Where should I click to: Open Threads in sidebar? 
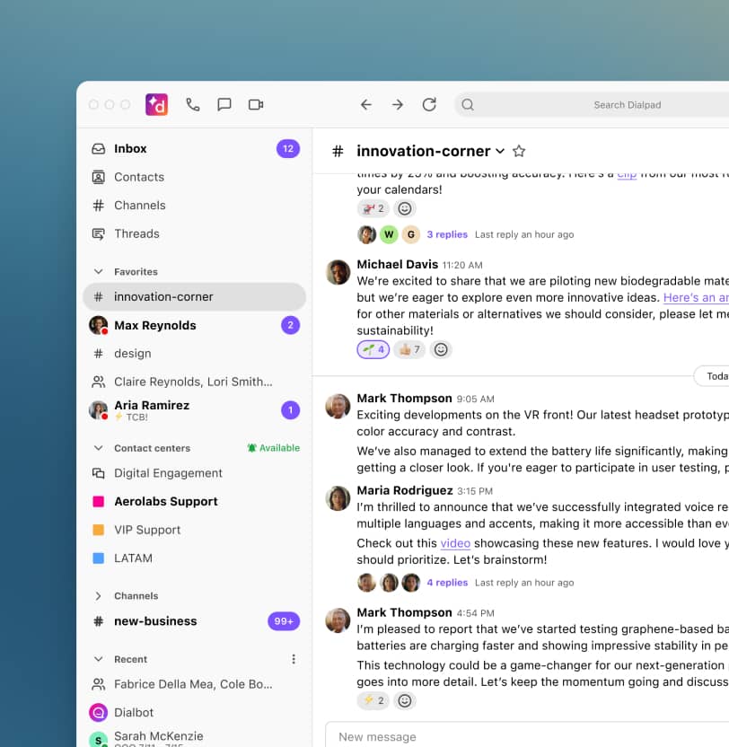(195, 233)
